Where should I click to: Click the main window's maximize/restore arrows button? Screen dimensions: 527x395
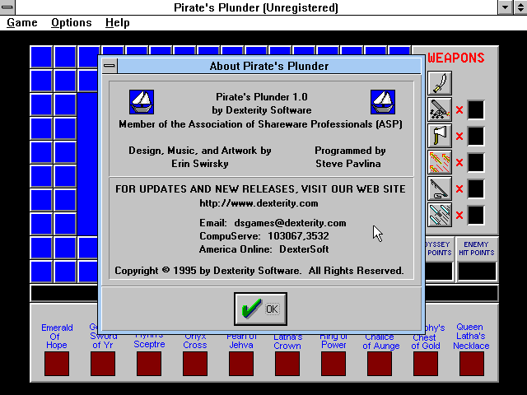tap(520, 7)
